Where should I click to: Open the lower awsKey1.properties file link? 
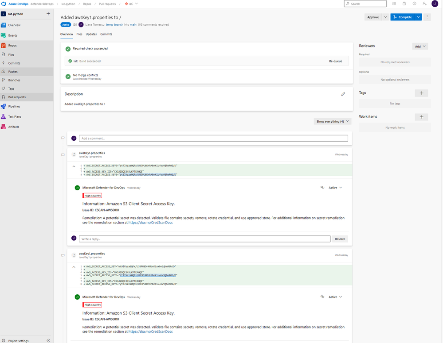click(92, 254)
